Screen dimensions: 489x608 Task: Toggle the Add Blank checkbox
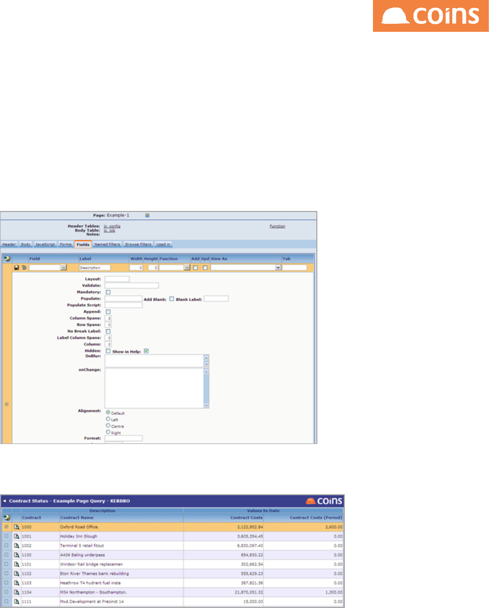[172, 299]
